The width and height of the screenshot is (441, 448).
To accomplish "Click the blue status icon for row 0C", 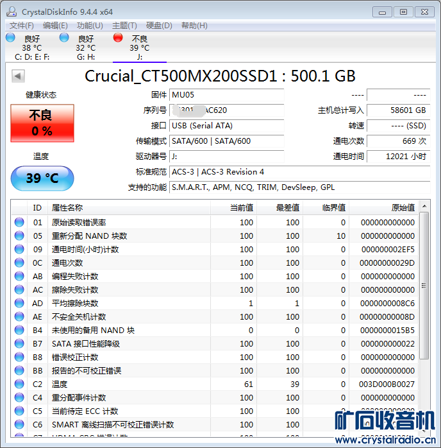I will coord(19,263).
